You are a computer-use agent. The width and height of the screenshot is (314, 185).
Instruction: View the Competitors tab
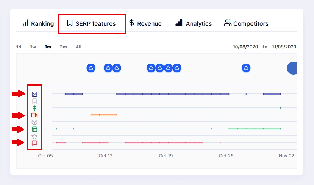(246, 23)
